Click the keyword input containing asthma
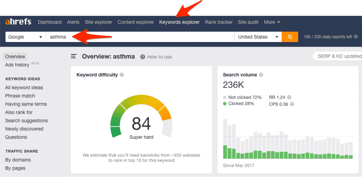This screenshot has height=177, width=362. (140, 37)
